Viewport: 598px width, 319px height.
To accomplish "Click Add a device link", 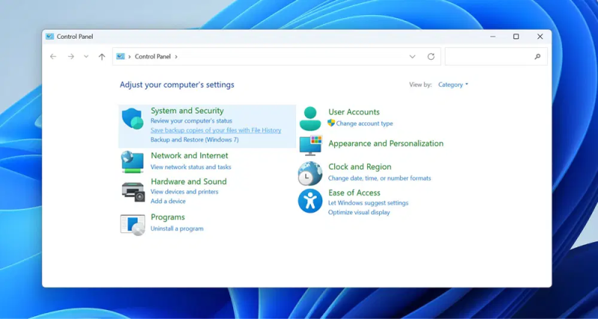I will 167,201.
